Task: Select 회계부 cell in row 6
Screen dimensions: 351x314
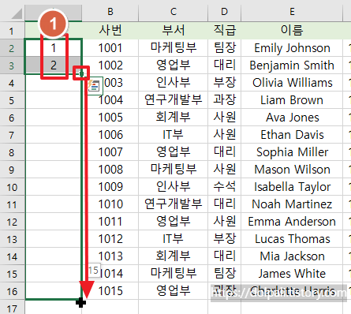Action: point(173,118)
